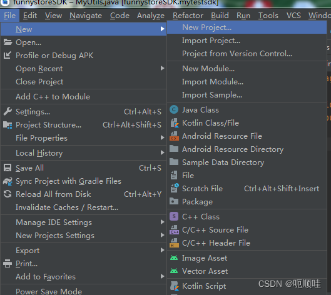Click the C/C++ Header File icon
331x295 pixels.
[x=174, y=242]
